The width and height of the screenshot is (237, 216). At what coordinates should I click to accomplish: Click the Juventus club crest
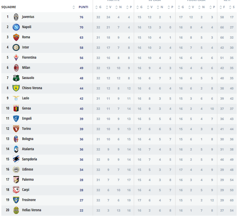[x=16, y=17]
